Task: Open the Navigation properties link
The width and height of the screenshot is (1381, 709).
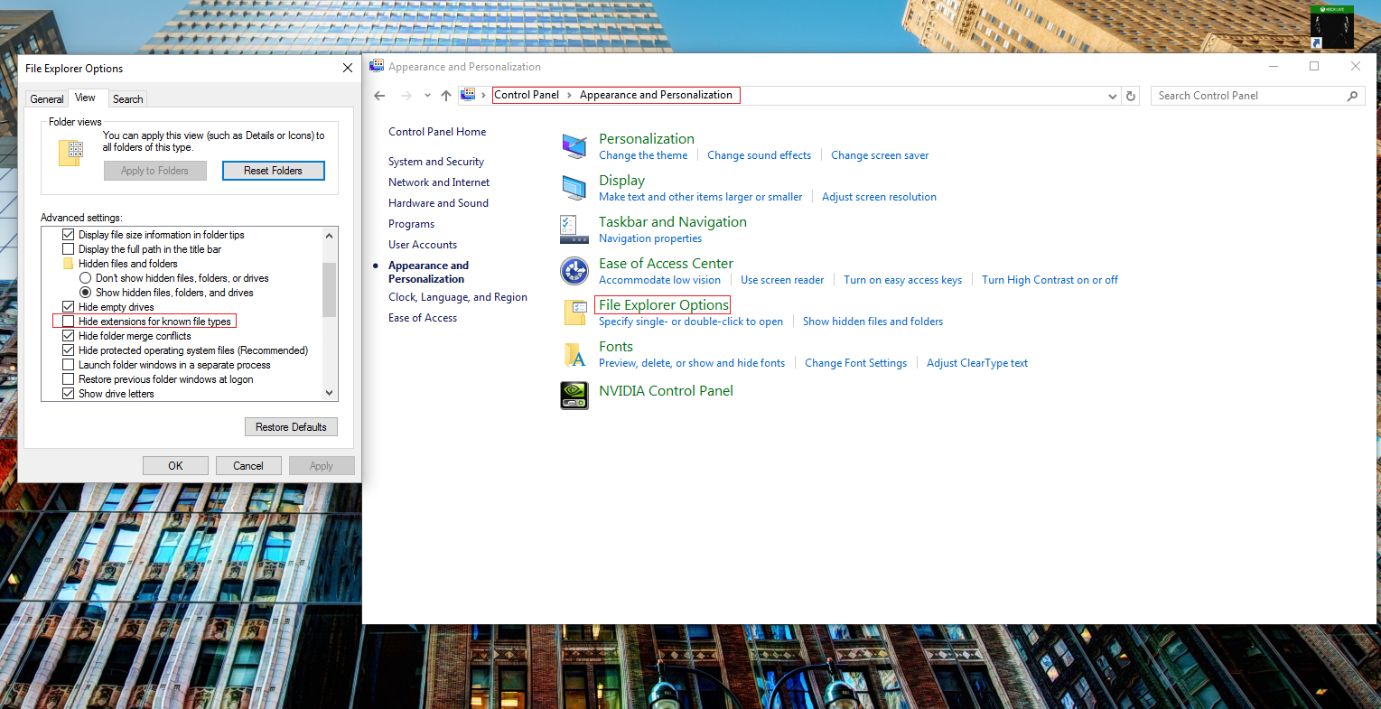Action: [650, 238]
